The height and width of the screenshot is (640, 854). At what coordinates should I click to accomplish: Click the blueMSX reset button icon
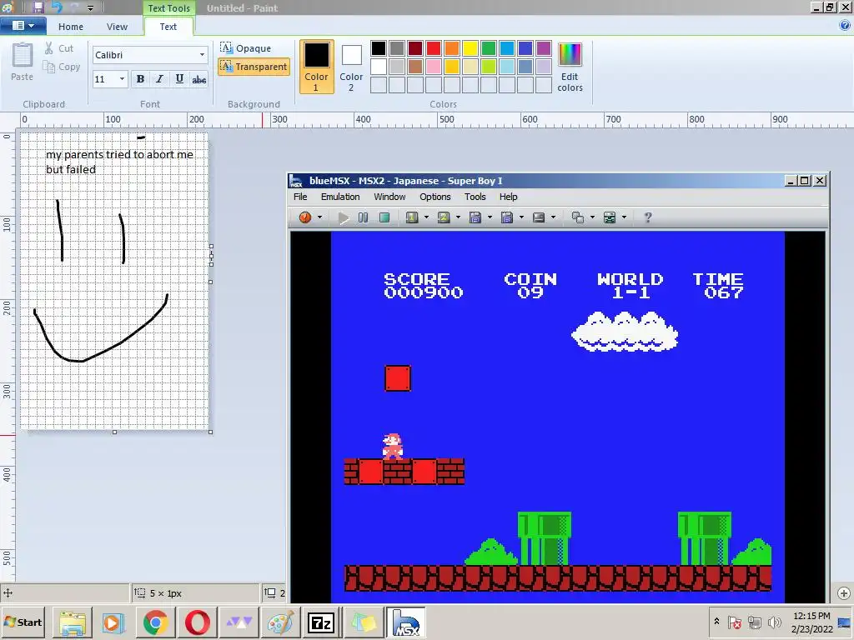point(305,217)
